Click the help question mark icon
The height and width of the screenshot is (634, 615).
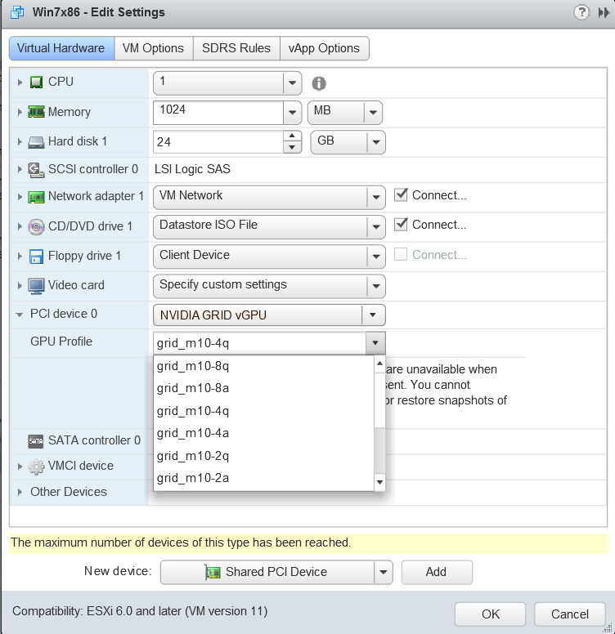581,12
